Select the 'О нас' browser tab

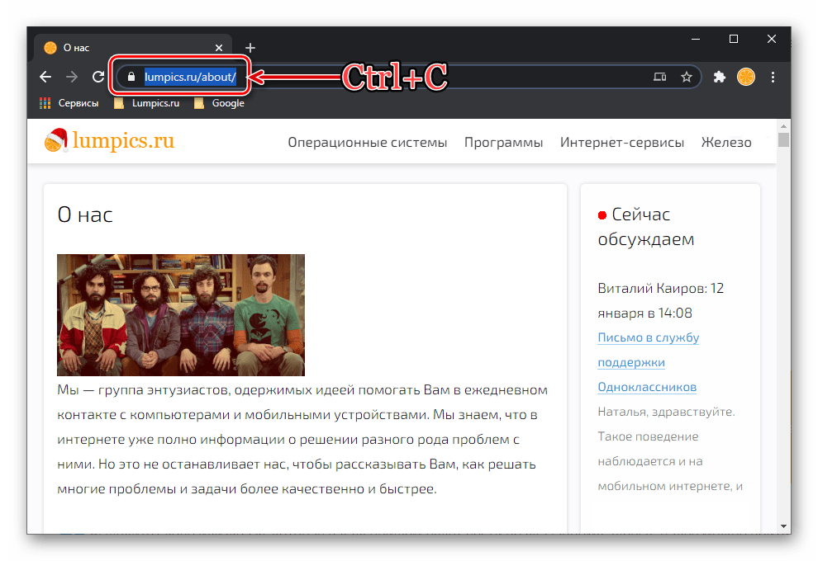(x=133, y=48)
